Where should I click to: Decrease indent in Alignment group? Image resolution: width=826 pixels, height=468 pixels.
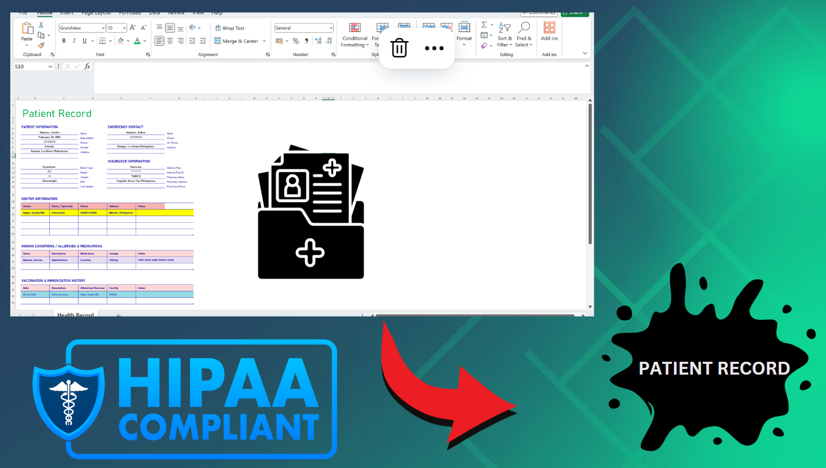point(192,41)
